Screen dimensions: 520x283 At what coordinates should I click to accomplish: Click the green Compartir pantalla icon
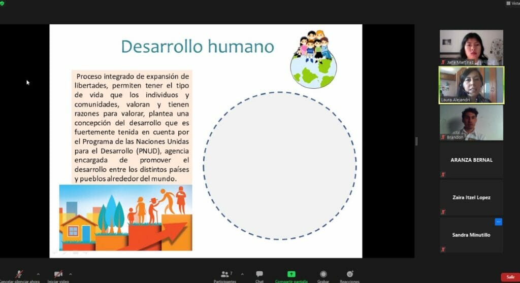click(x=291, y=274)
